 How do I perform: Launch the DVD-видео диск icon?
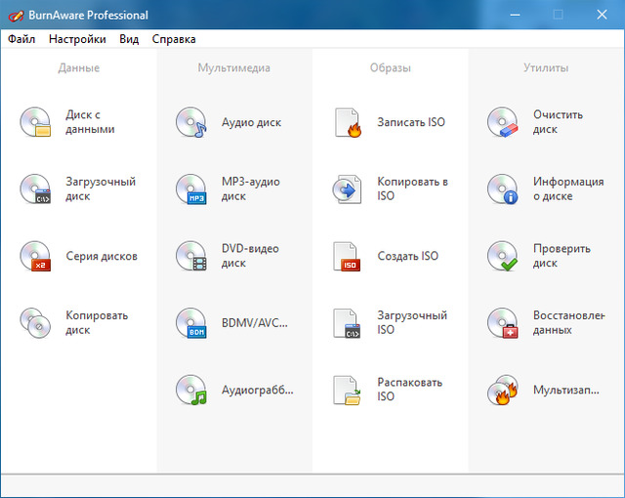pos(191,256)
